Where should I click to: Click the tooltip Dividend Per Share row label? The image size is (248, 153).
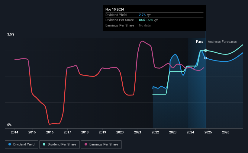pyautogui.click(x=119, y=20)
